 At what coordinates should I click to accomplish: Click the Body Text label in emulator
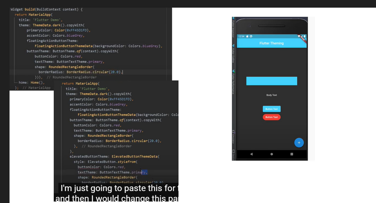271,95
